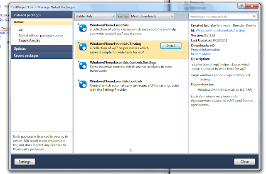
Task: Open the Project Information link
Action: (x=205, y=50)
